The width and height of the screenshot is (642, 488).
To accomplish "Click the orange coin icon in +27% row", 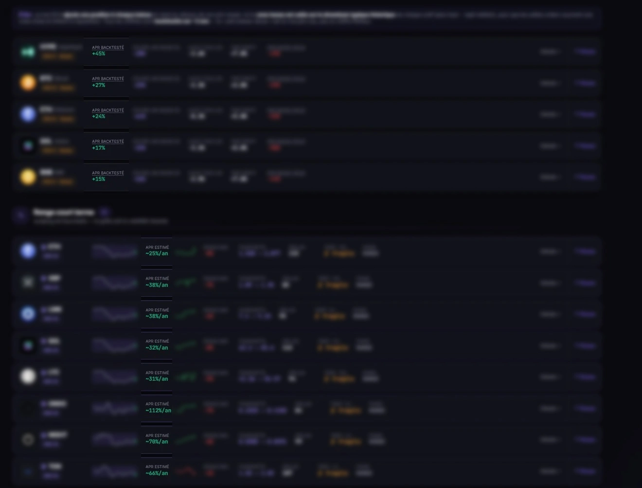I will (x=28, y=82).
